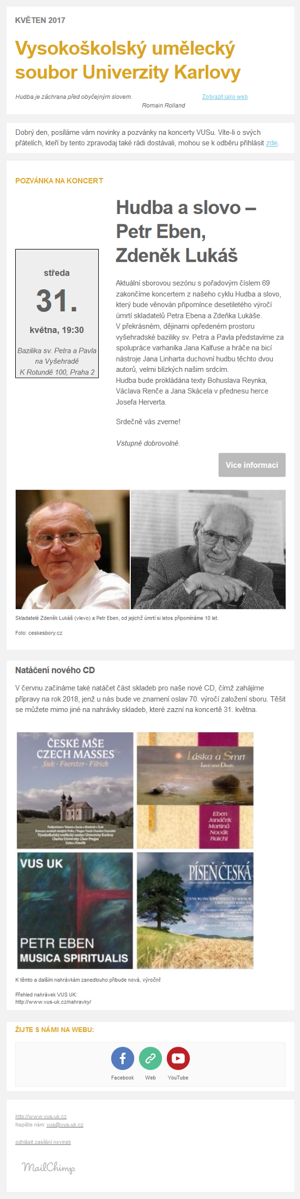
Task: Click the 'zde' subscription link
Action: (272, 143)
